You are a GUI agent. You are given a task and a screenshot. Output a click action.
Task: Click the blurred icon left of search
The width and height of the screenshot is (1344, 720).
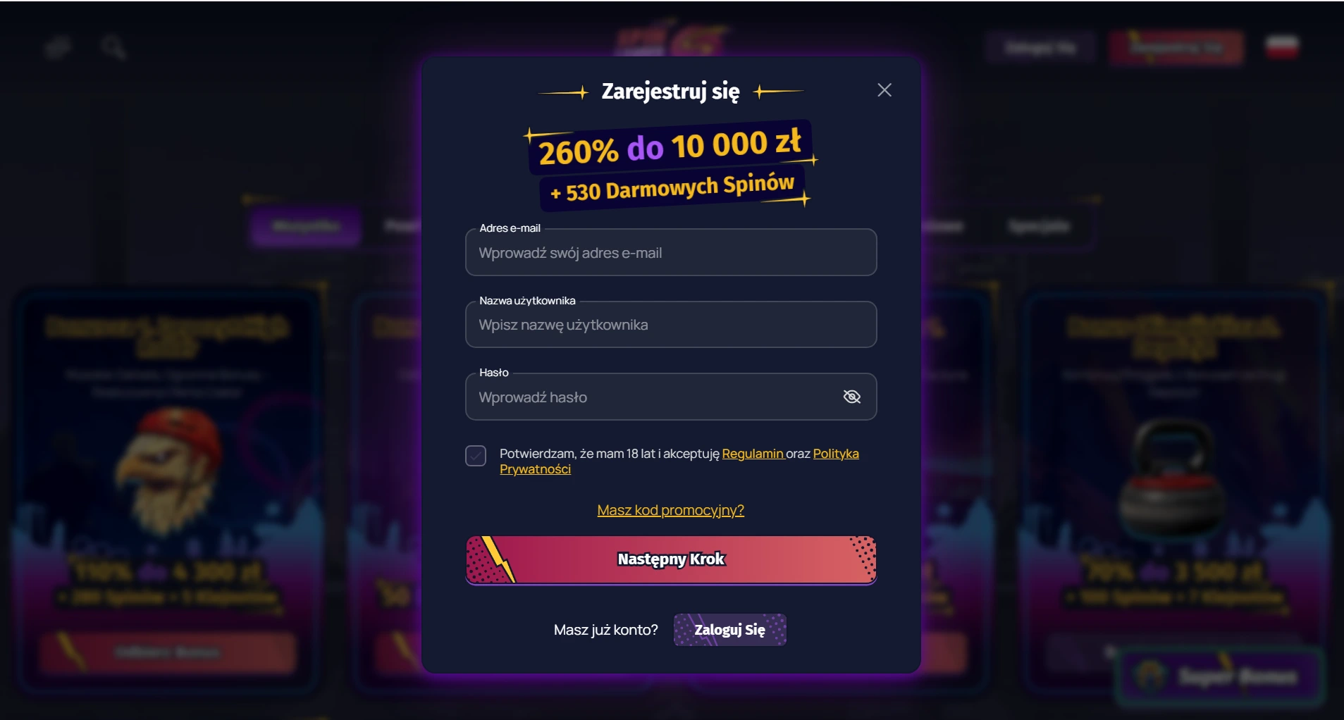click(x=58, y=48)
